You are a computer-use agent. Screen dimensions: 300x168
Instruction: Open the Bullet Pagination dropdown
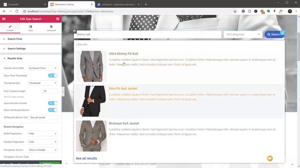43,133
